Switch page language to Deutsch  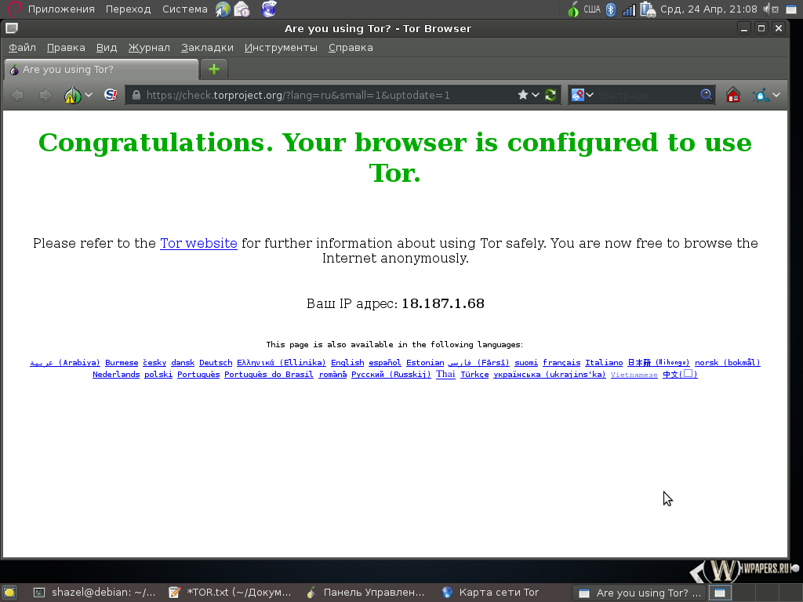pos(216,363)
